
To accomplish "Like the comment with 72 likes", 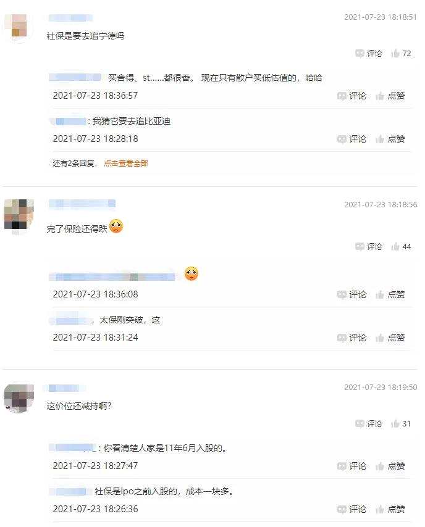I will [x=401, y=54].
